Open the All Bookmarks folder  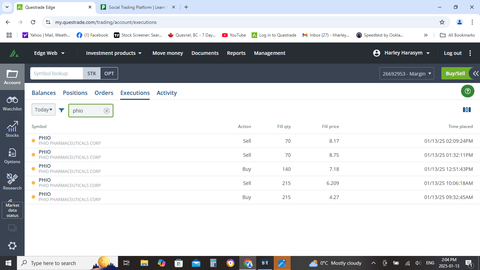coord(458,35)
